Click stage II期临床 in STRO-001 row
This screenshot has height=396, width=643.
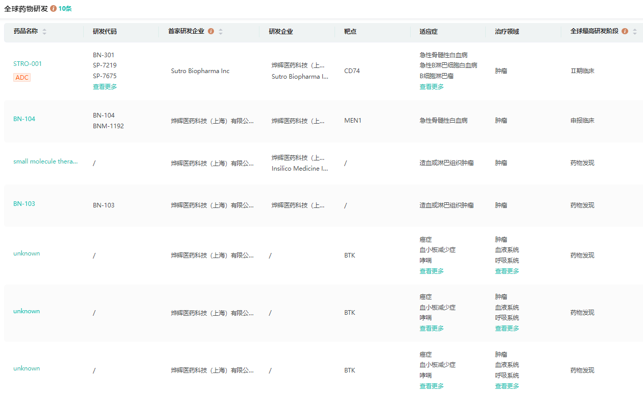point(582,71)
